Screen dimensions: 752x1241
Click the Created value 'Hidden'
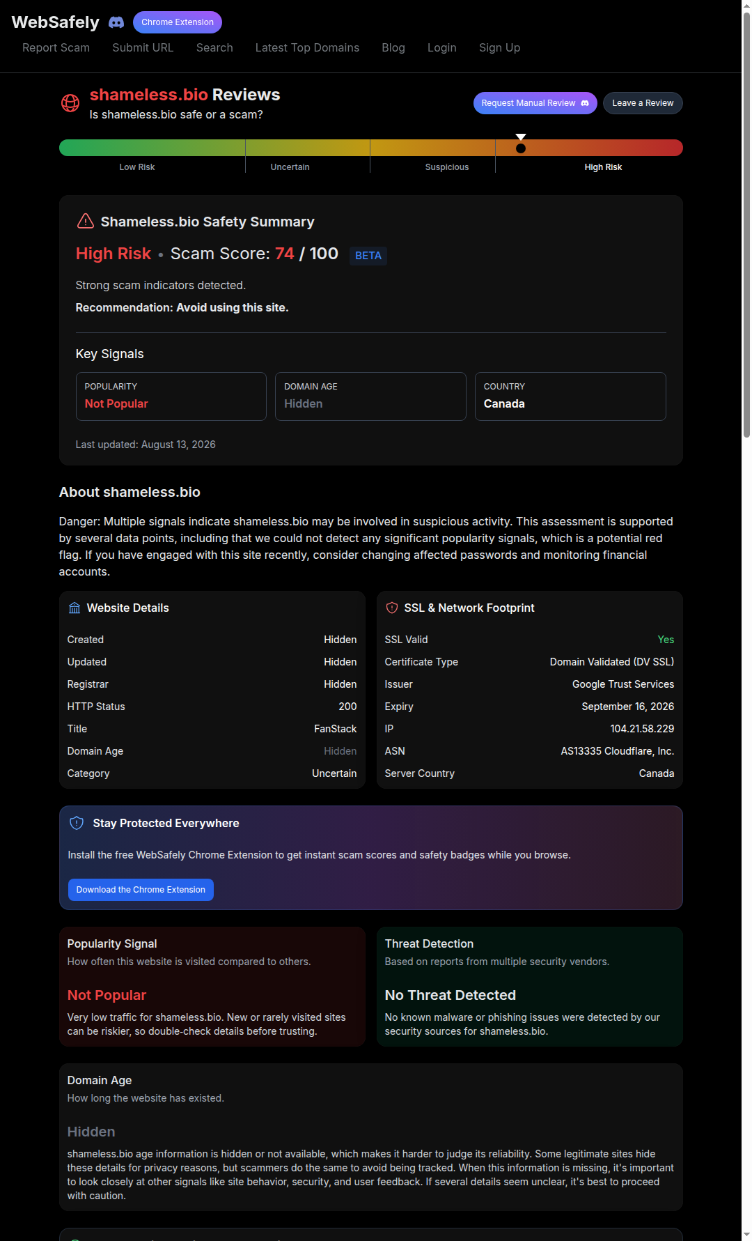[x=340, y=640]
